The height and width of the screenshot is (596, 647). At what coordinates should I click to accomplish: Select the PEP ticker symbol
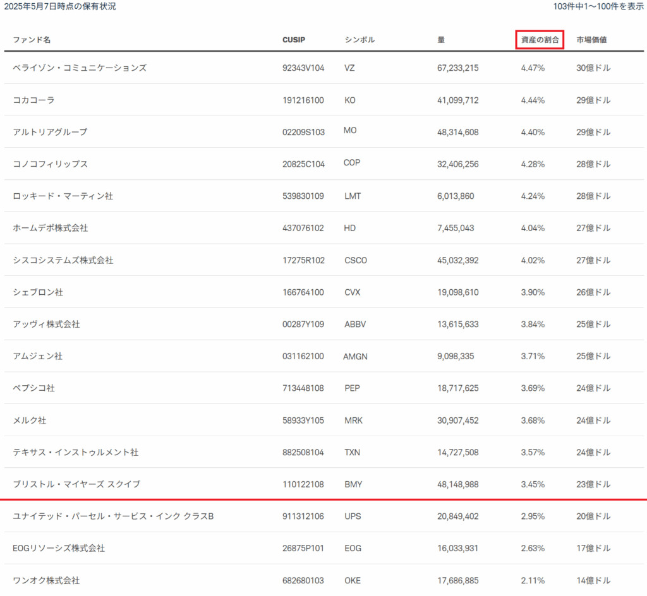[x=353, y=388]
